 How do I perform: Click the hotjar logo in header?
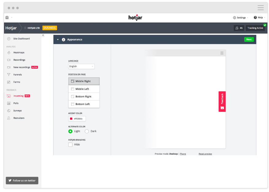pyautogui.click(x=135, y=17)
